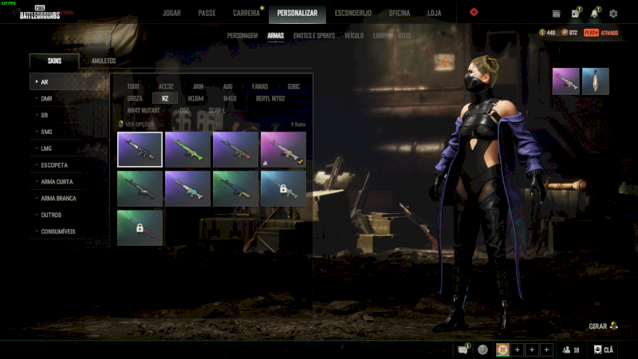Open the missions card icon with alert

(x=576, y=13)
